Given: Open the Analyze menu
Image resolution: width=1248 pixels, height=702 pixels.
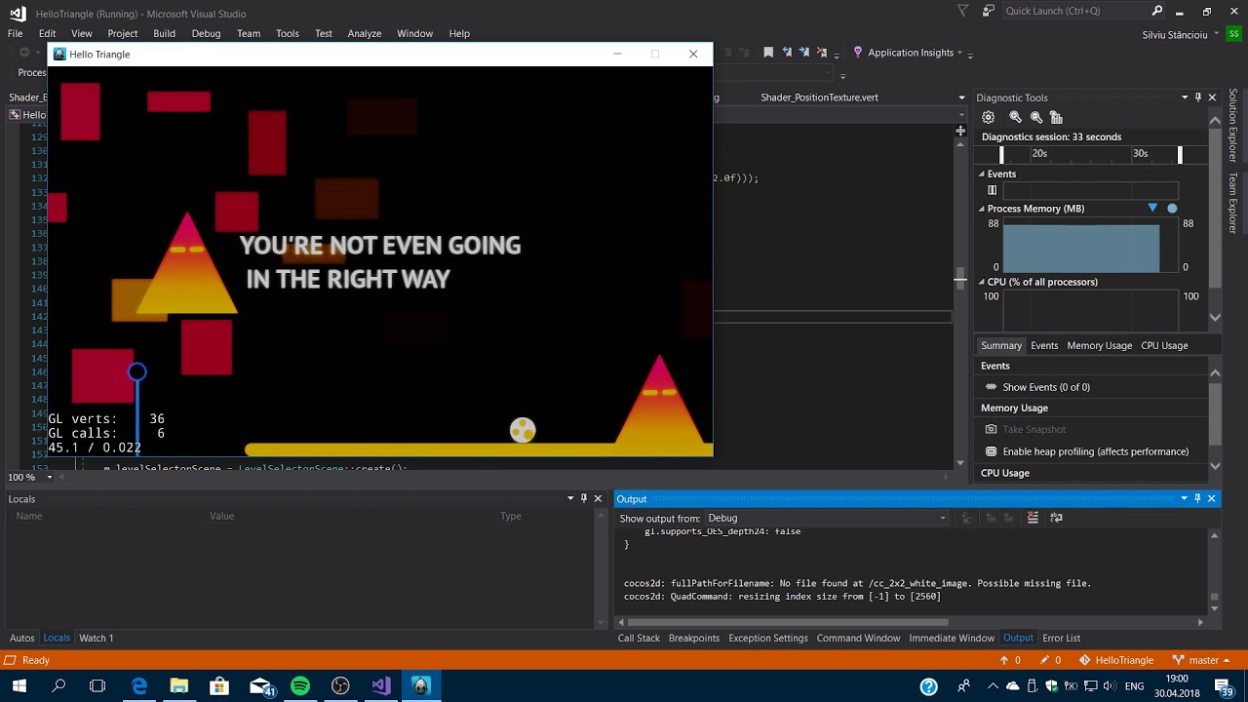Looking at the screenshot, I should point(365,33).
